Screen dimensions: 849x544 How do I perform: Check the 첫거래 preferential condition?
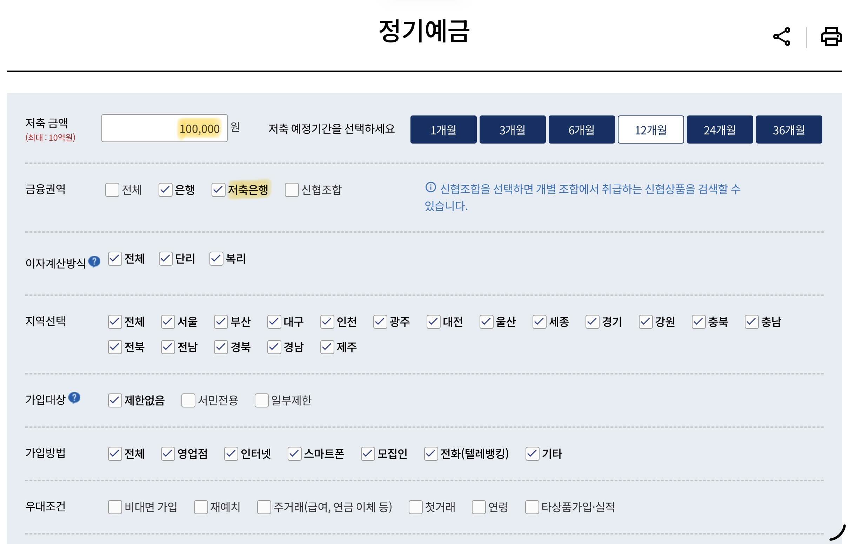[415, 507]
